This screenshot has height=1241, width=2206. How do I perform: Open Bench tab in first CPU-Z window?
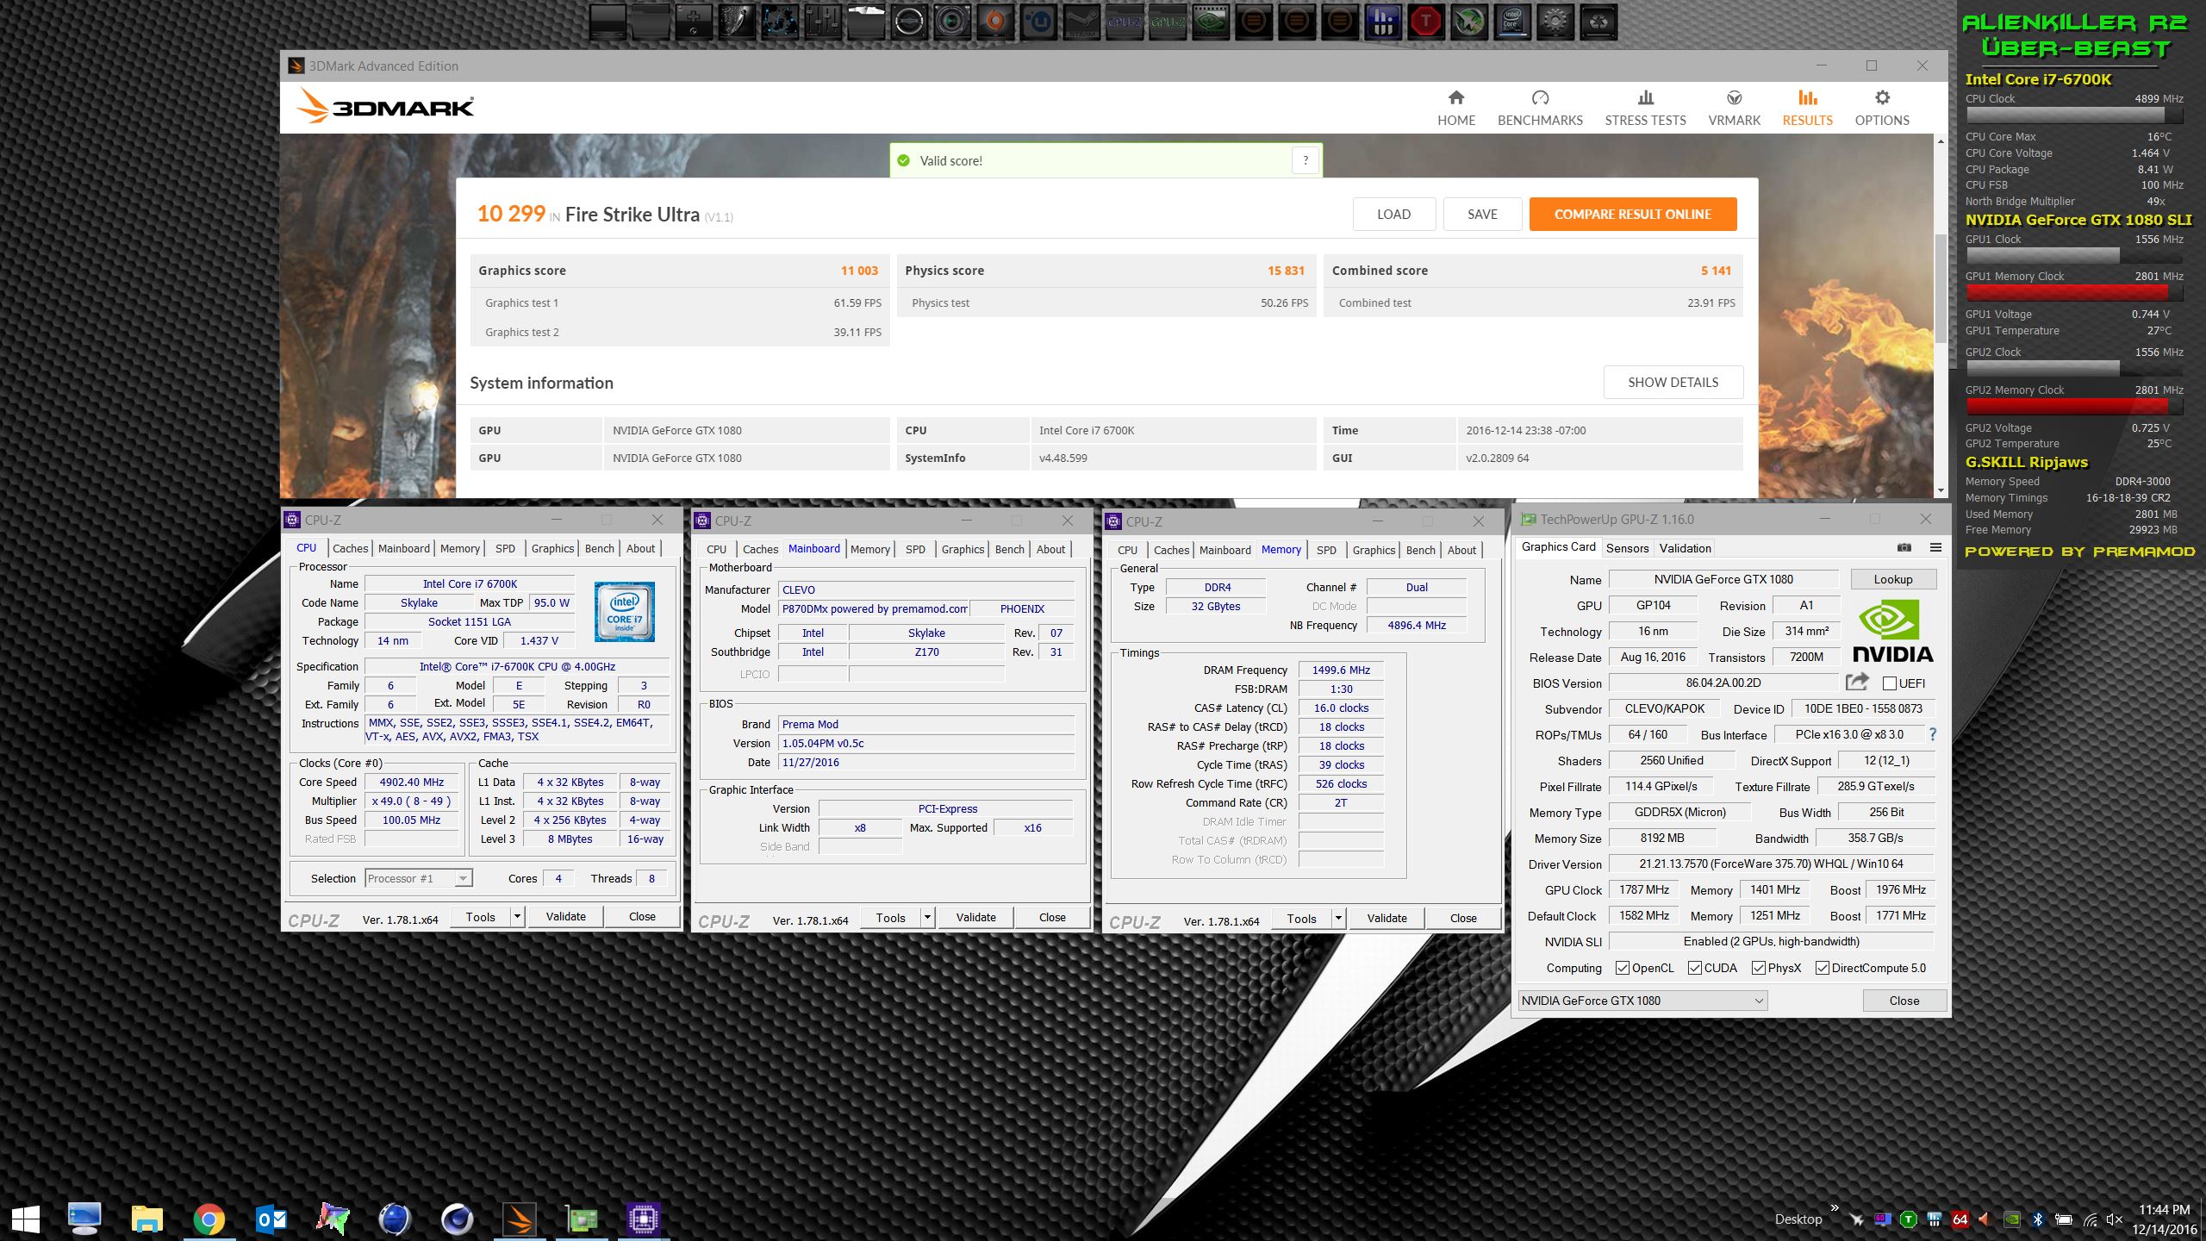point(599,548)
